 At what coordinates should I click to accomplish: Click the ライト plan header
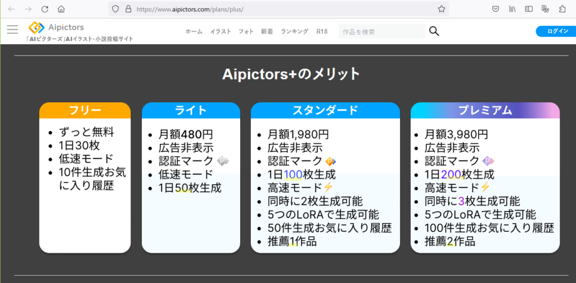pyautogui.click(x=191, y=111)
